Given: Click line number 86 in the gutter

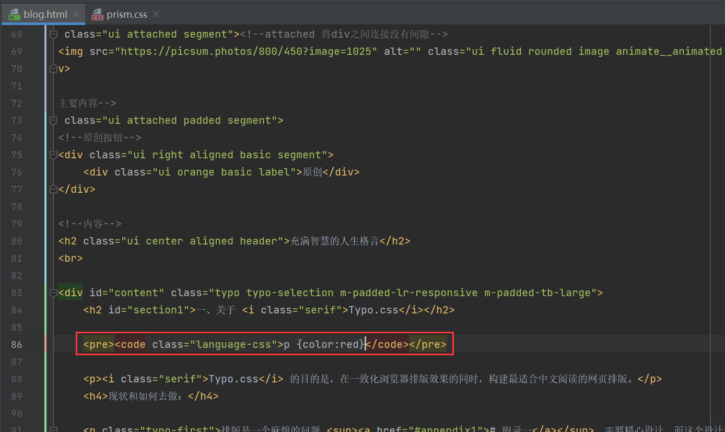Looking at the screenshot, I should (17, 345).
